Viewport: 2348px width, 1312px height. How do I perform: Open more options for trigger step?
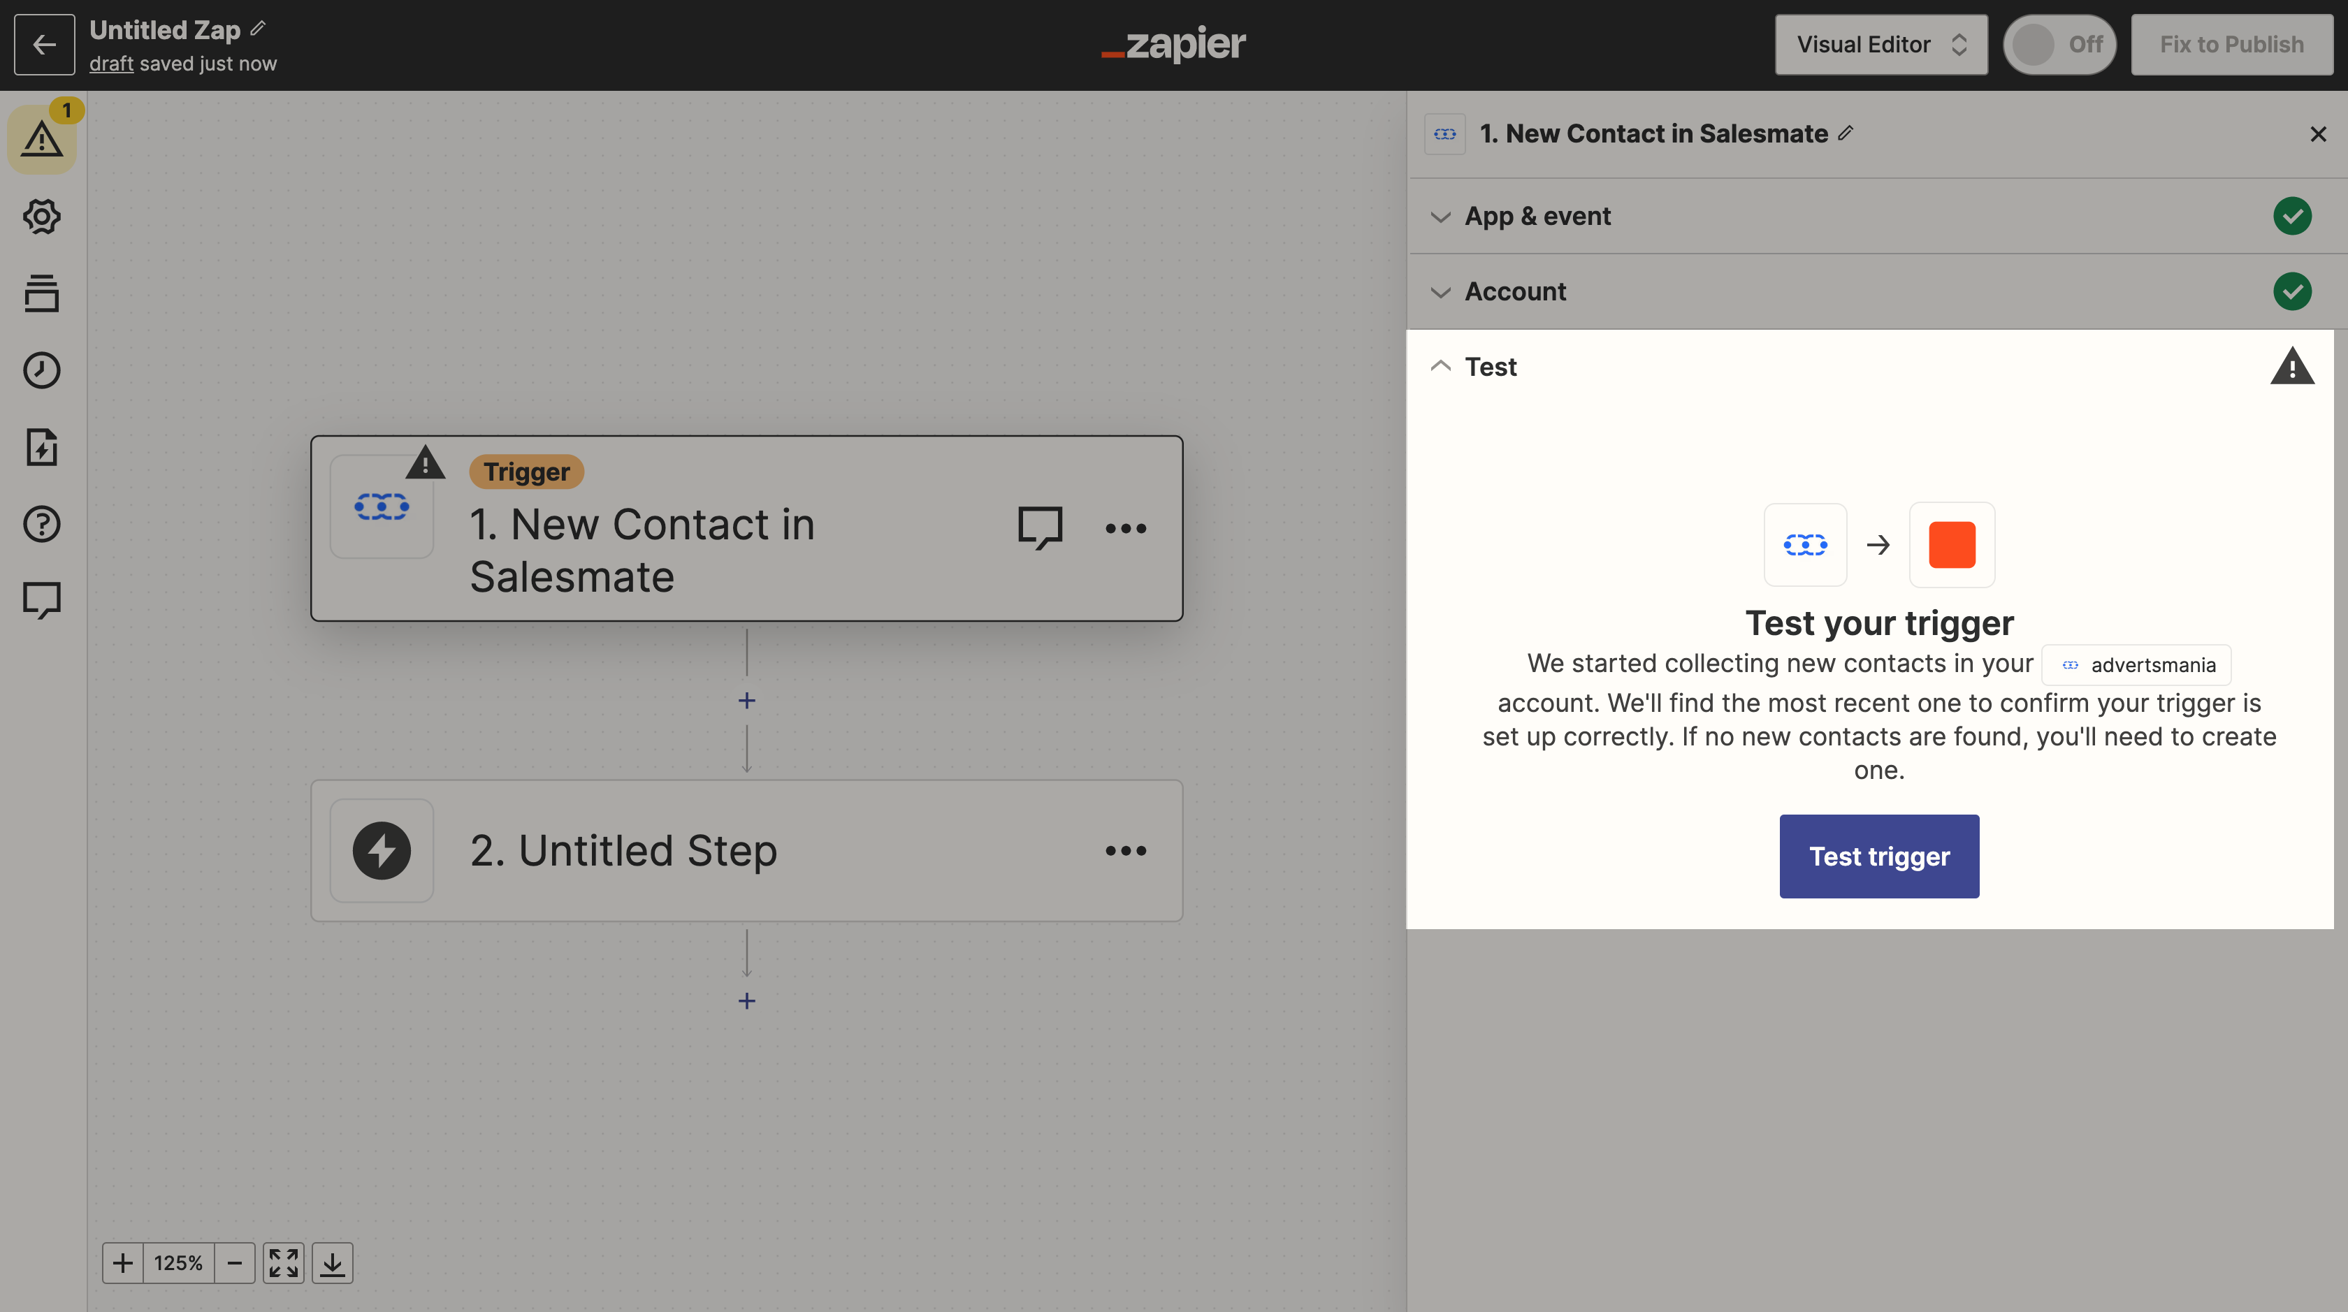click(1126, 528)
